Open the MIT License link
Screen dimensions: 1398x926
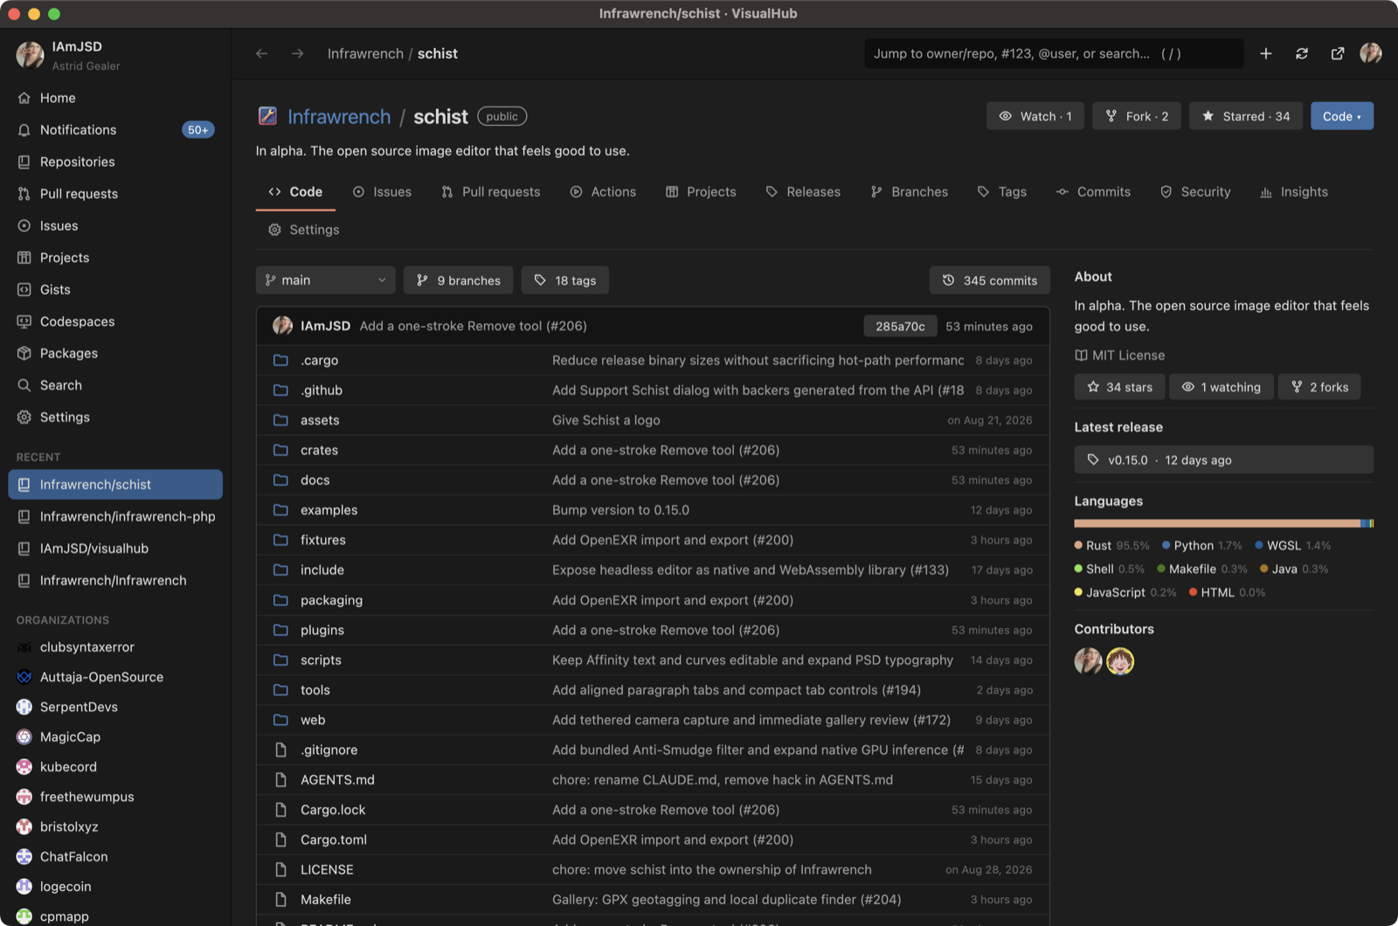pos(1120,356)
